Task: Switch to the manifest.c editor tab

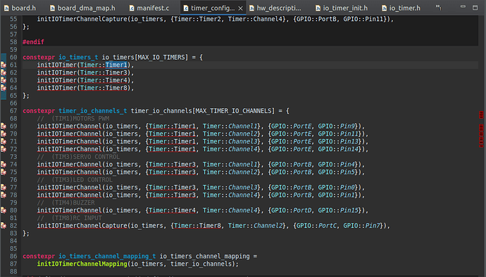Action: [x=149, y=8]
